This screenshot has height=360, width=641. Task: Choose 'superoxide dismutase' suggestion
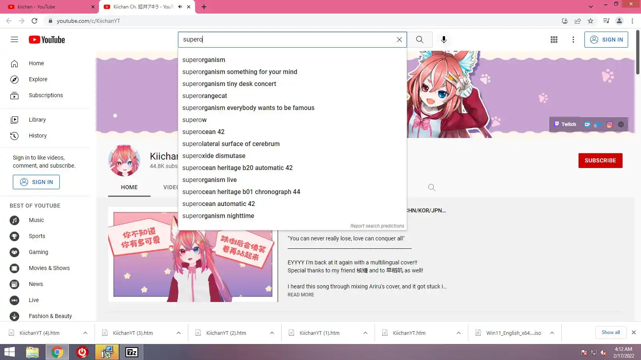point(292,156)
